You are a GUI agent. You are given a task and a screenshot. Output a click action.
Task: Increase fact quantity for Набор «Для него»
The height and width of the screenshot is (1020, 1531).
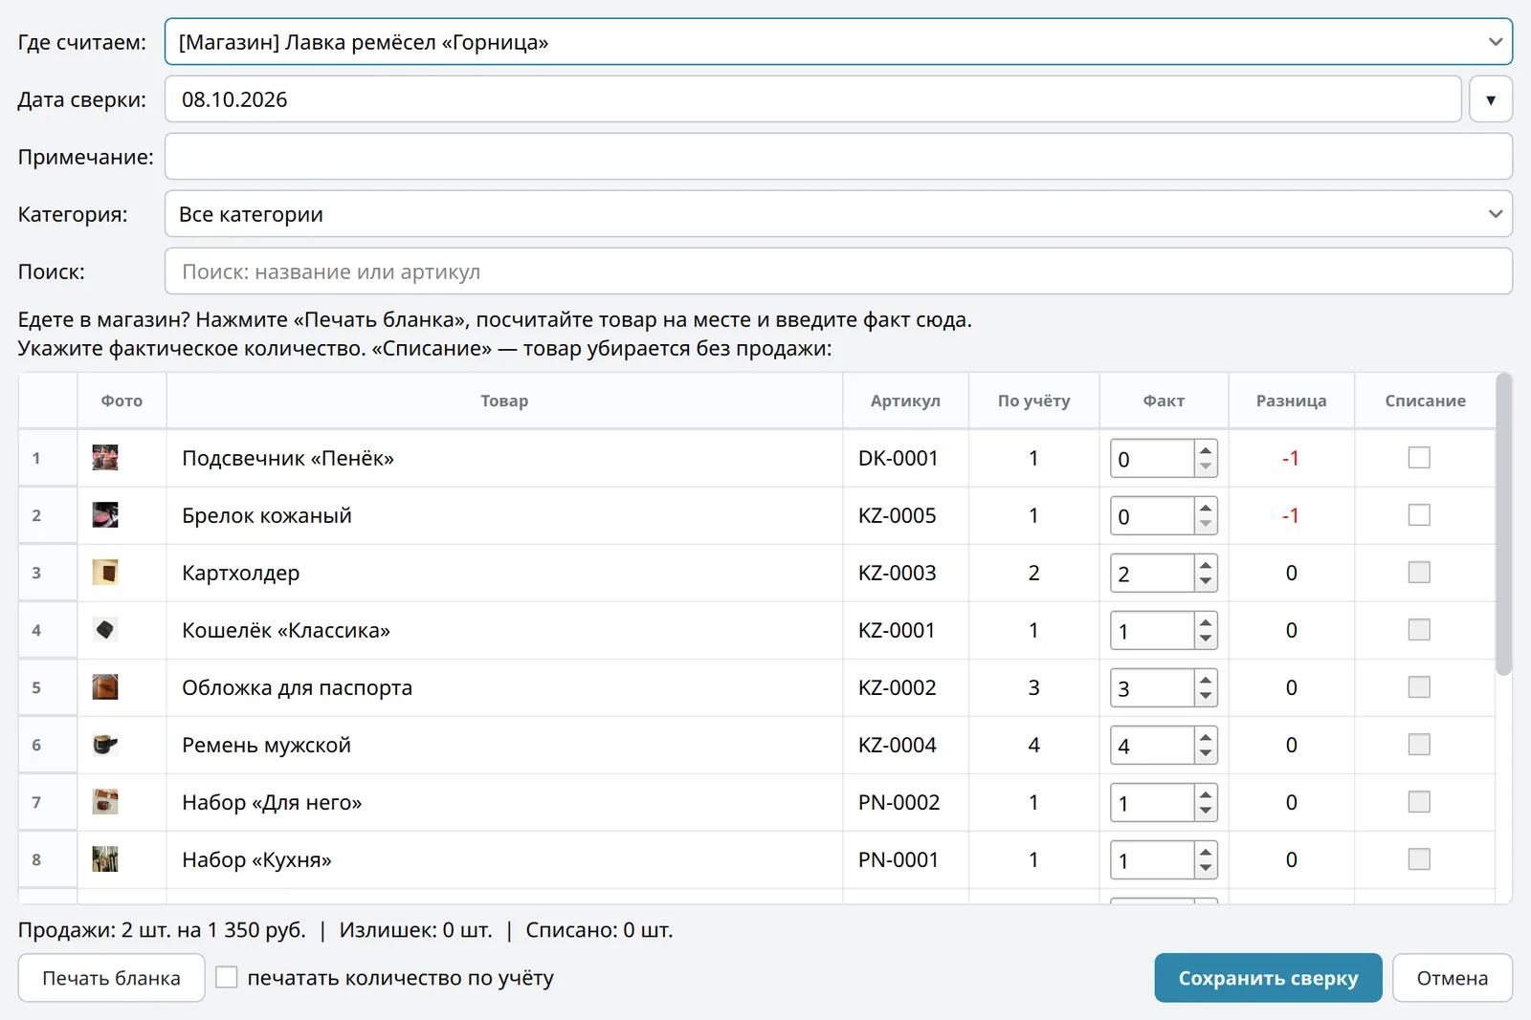[1206, 794]
